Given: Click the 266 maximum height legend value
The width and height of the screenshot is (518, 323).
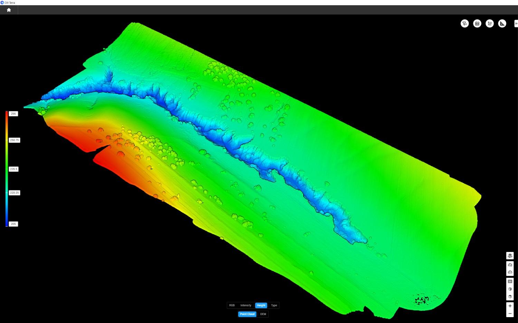Looking at the screenshot, I should (x=13, y=114).
